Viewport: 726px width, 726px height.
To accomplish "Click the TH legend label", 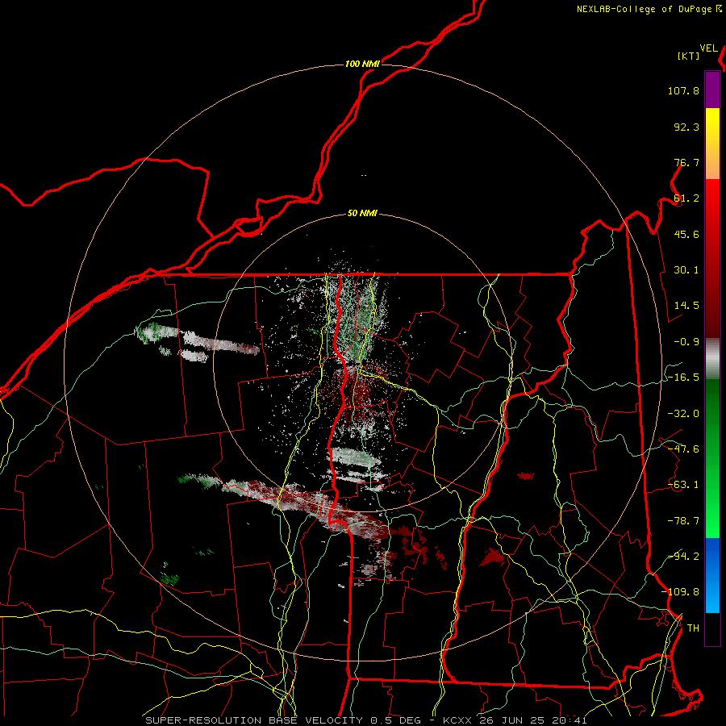I will point(693,628).
